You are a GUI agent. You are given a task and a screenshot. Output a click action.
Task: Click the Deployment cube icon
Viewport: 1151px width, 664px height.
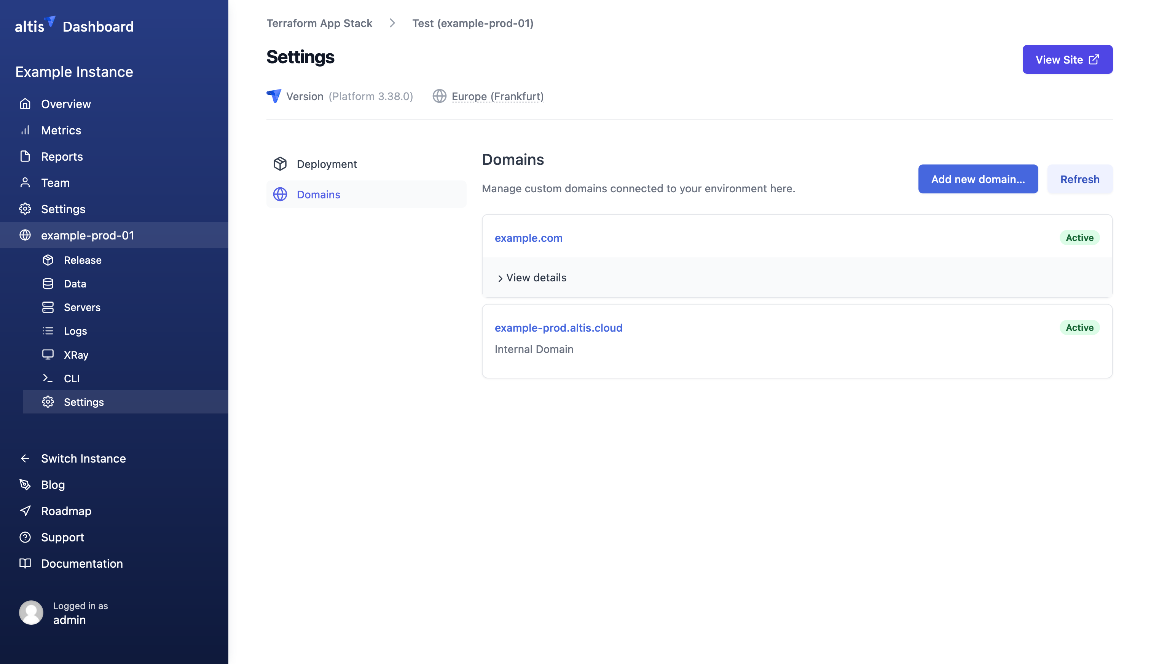click(x=280, y=164)
